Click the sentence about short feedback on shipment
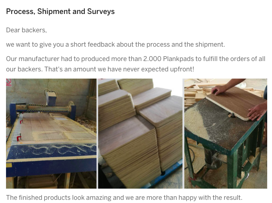Image resolution: width=272 pixels, height=203 pixels. [x=115, y=44]
